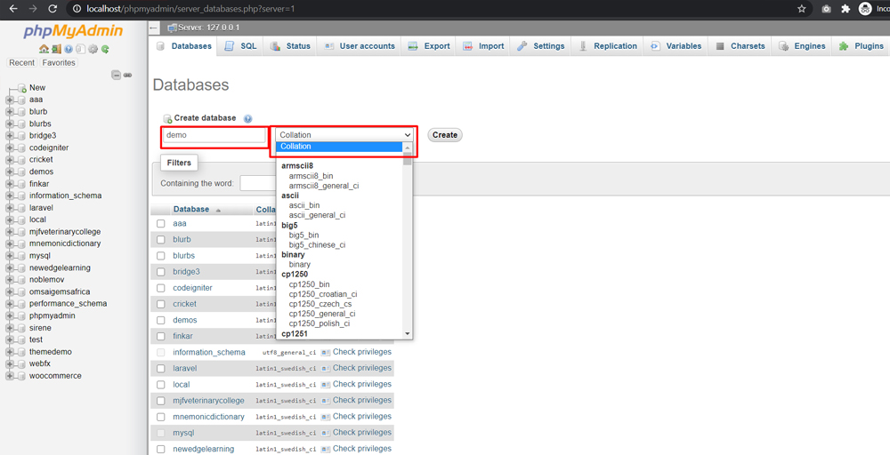
Task: Open mnemonicdictionary link in the table
Action: tap(209, 417)
